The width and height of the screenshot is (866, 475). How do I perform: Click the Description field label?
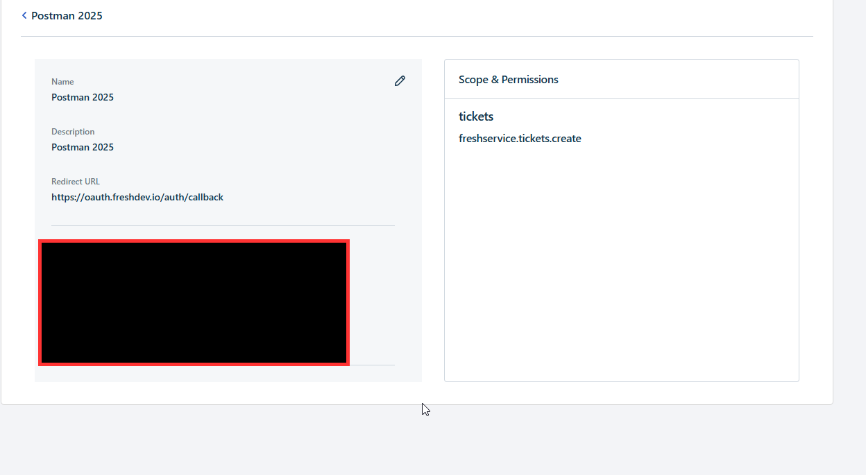[x=73, y=132]
